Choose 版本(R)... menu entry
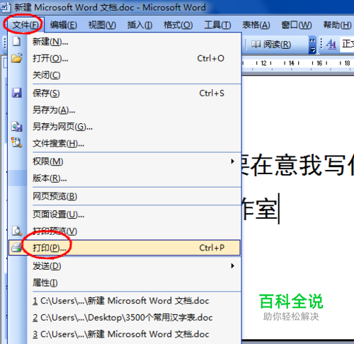 [125, 178]
